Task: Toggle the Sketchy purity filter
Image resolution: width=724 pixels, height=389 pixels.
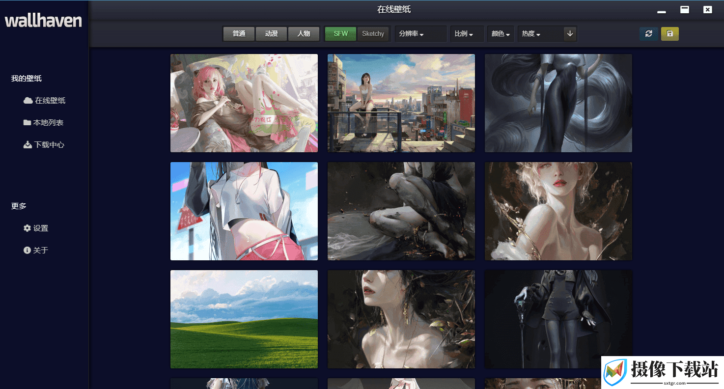Action: [x=373, y=33]
